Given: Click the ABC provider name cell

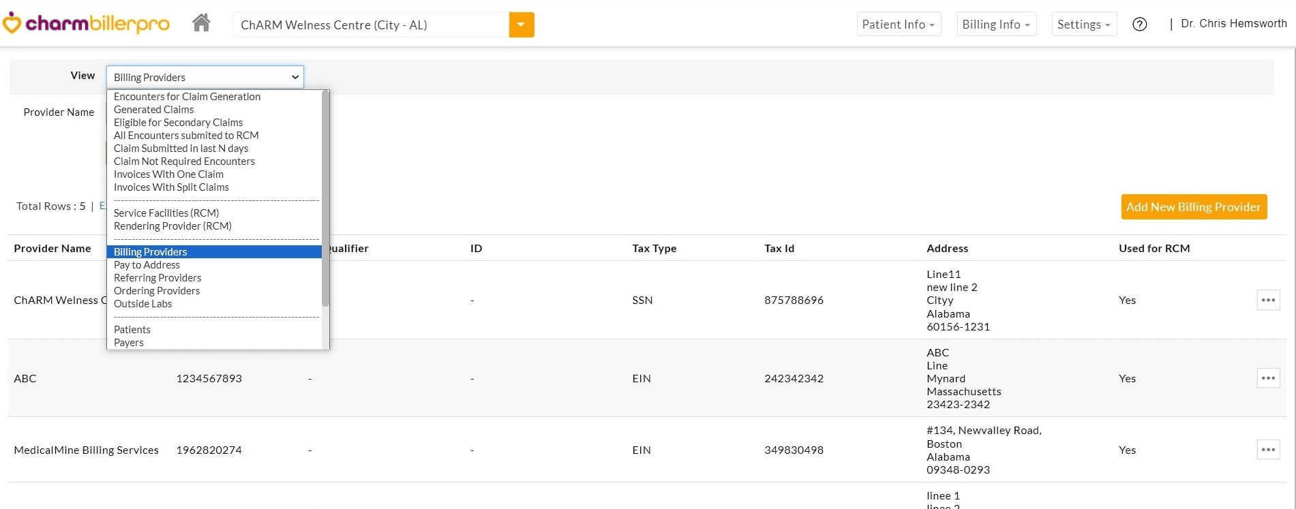Looking at the screenshot, I should click(25, 379).
